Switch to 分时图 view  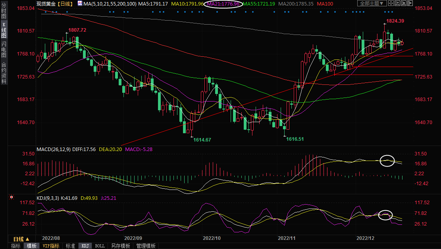click(x=4, y=13)
